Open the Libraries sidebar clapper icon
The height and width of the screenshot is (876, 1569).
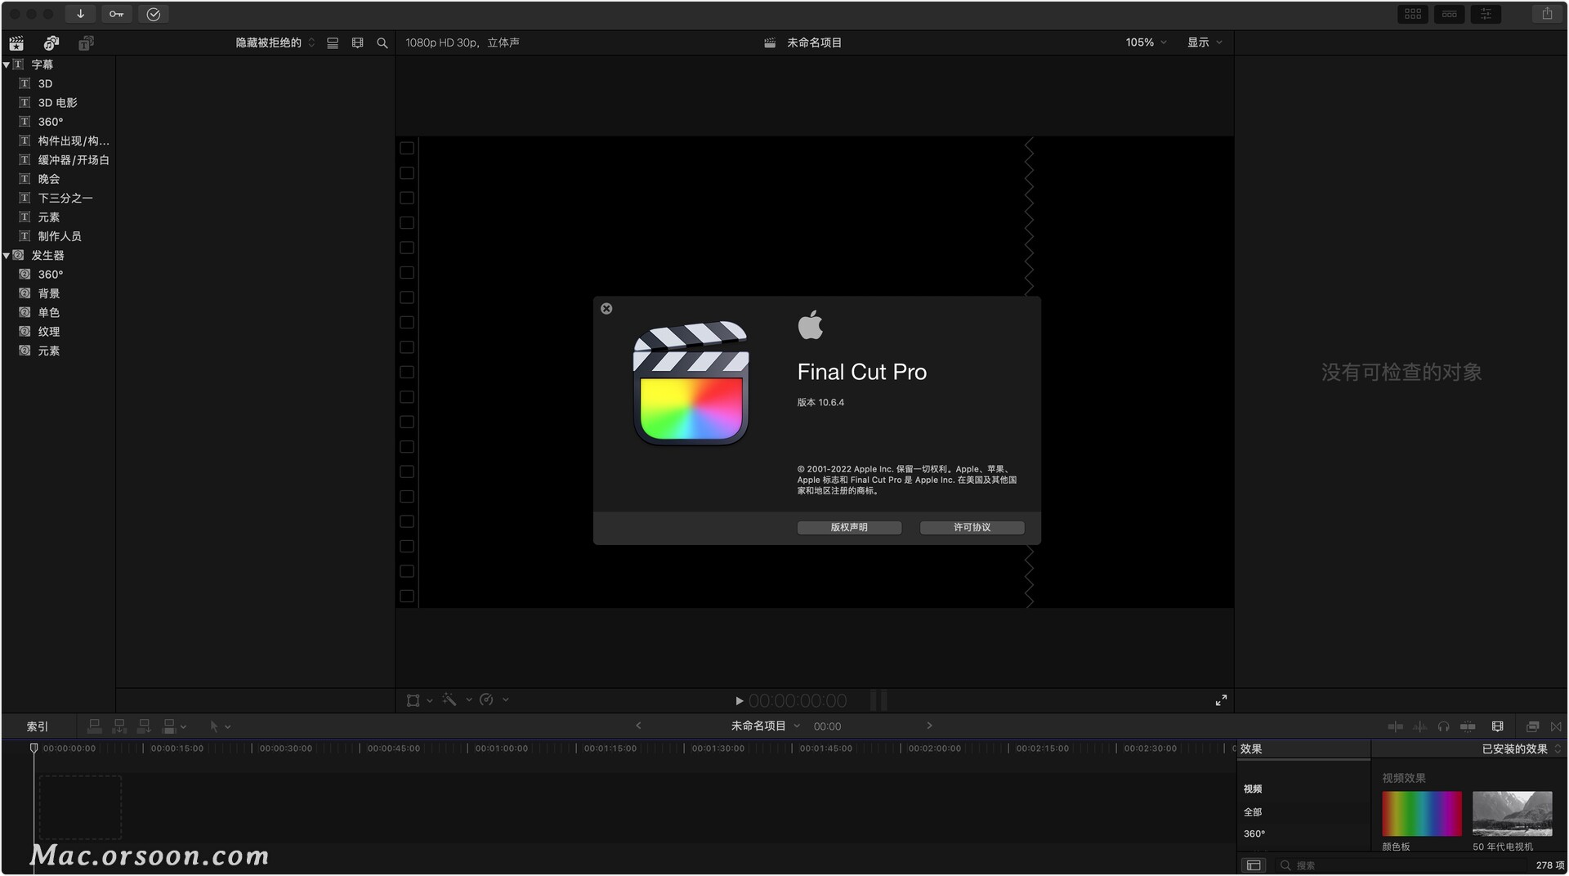pos(16,42)
